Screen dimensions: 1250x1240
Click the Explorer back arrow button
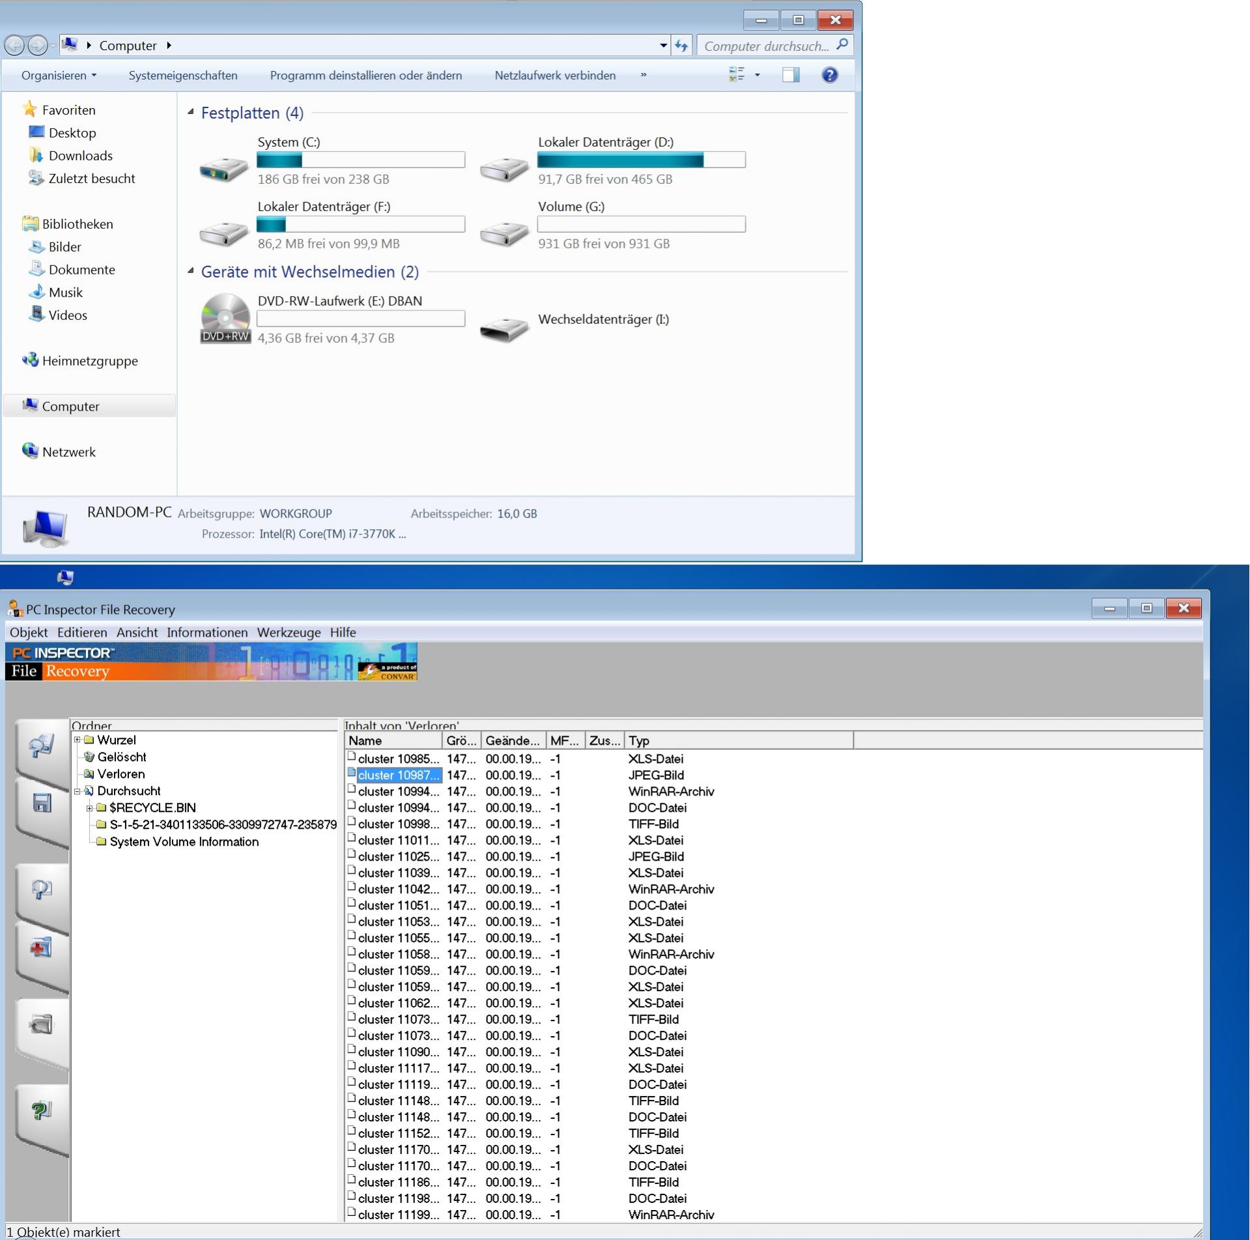pos(15,45)
